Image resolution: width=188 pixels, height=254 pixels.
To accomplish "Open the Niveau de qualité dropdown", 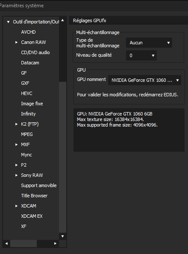I will pyautogui.click(x=141, y=55).
